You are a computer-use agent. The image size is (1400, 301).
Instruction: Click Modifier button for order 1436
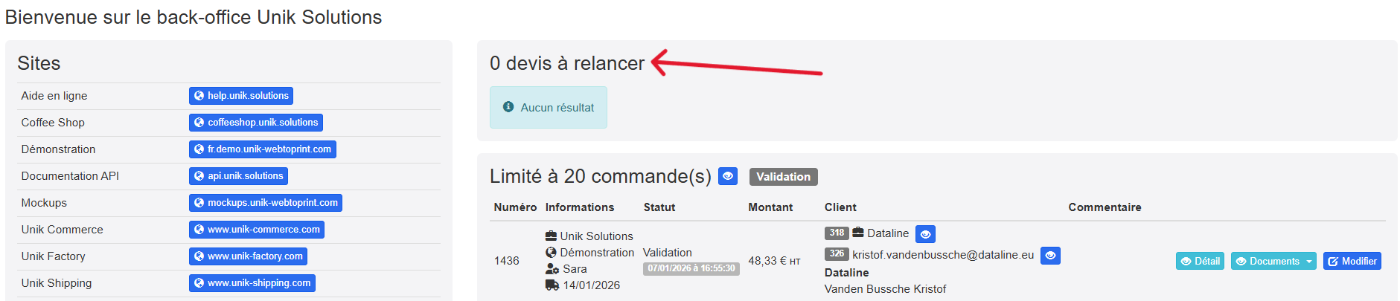pyautogui.click(x=1352, y=262)
